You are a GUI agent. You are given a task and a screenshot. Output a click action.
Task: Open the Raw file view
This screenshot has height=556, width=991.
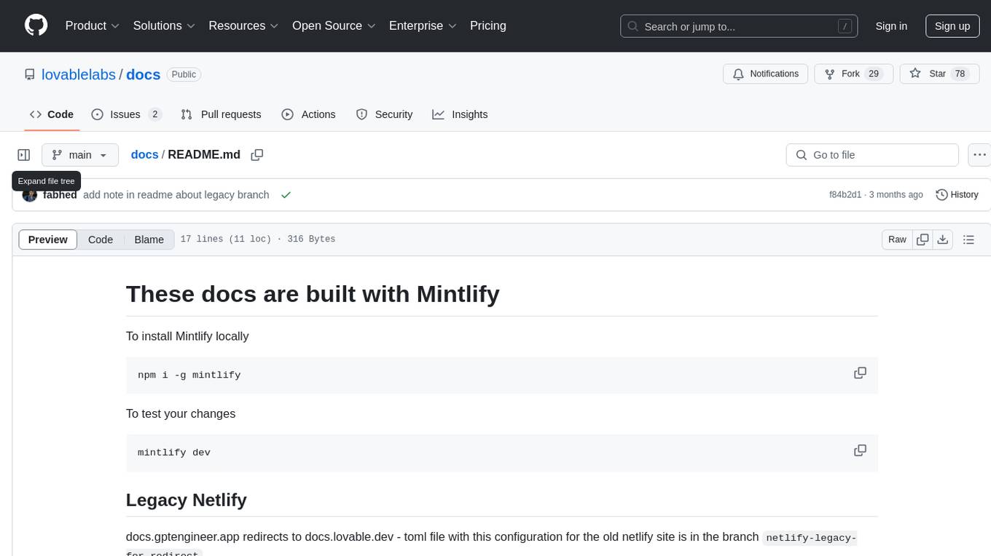(897, 239)
